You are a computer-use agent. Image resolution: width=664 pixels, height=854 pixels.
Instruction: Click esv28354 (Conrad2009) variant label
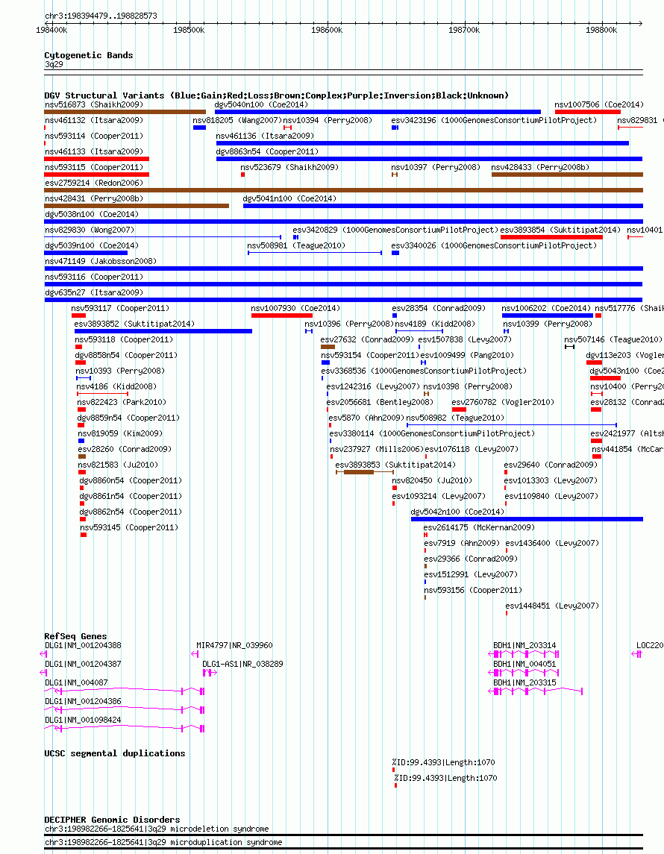point(439,308)
